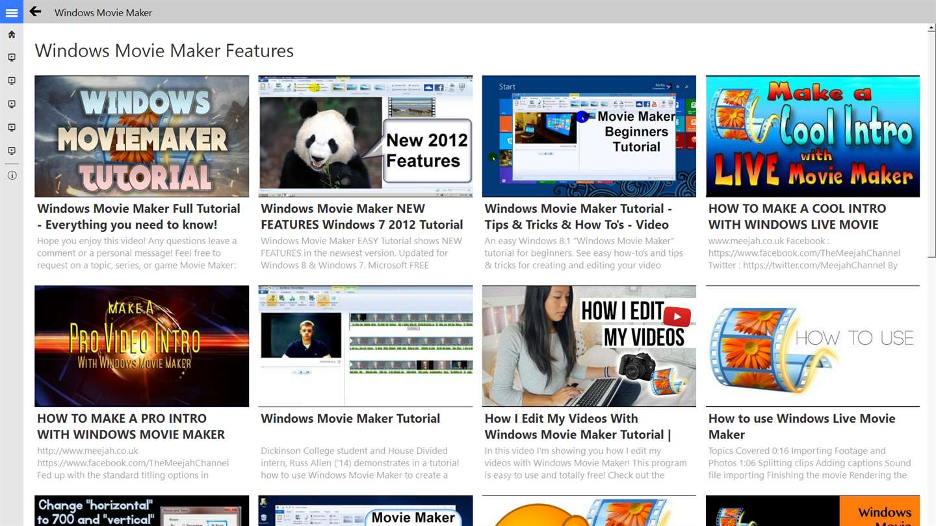
Task: Click description 'Hope you enjoy this video!'
Action: click(x=137, y=253)
